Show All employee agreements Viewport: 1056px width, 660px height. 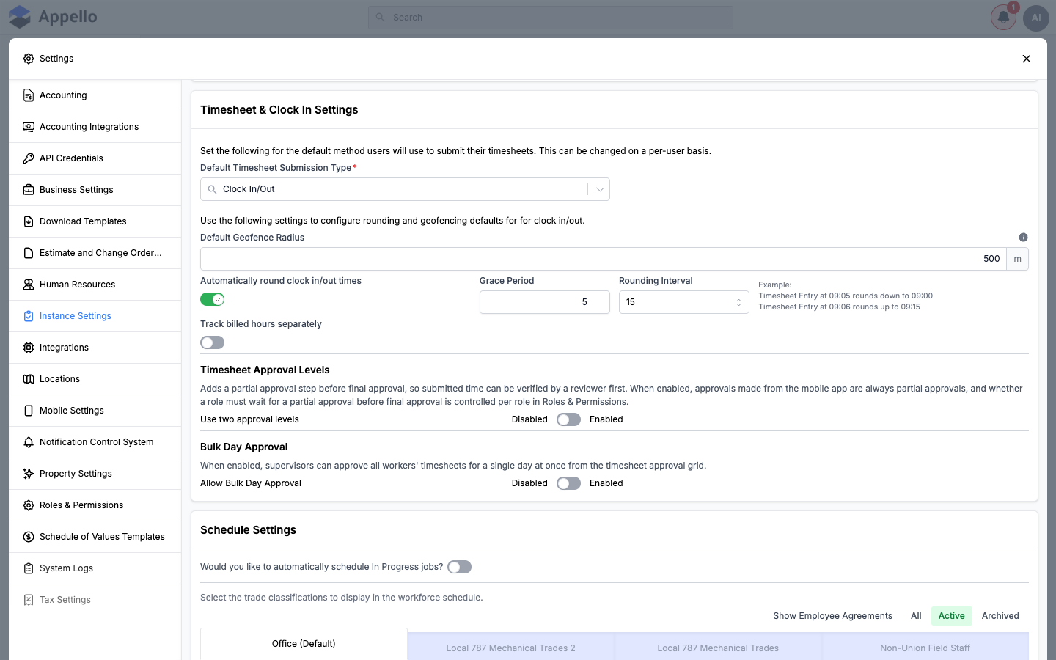pyautogui.click(x=916, y=616)
